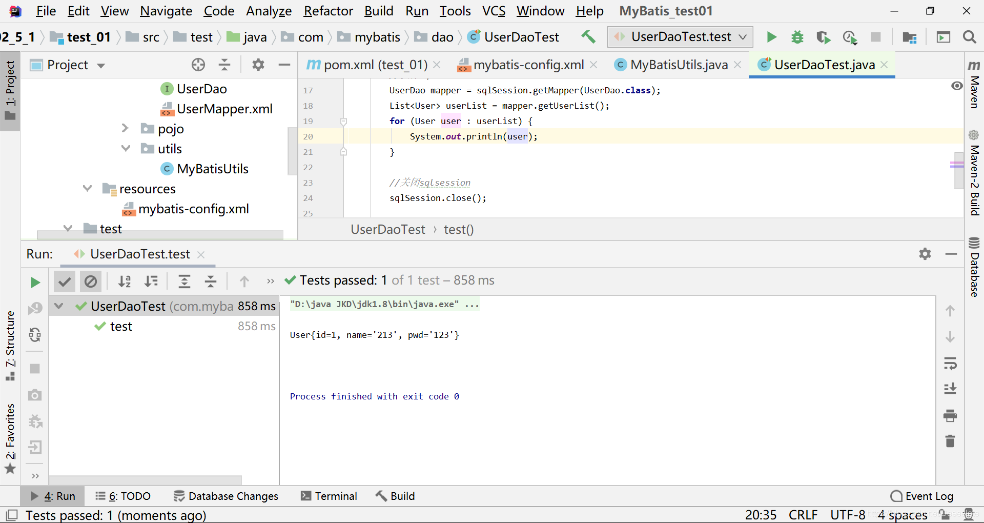The height and width of the screenshot is (523, 984).
Task: Clear console output with trash icon
Action: pyautogui.click(x=950, y=441)
